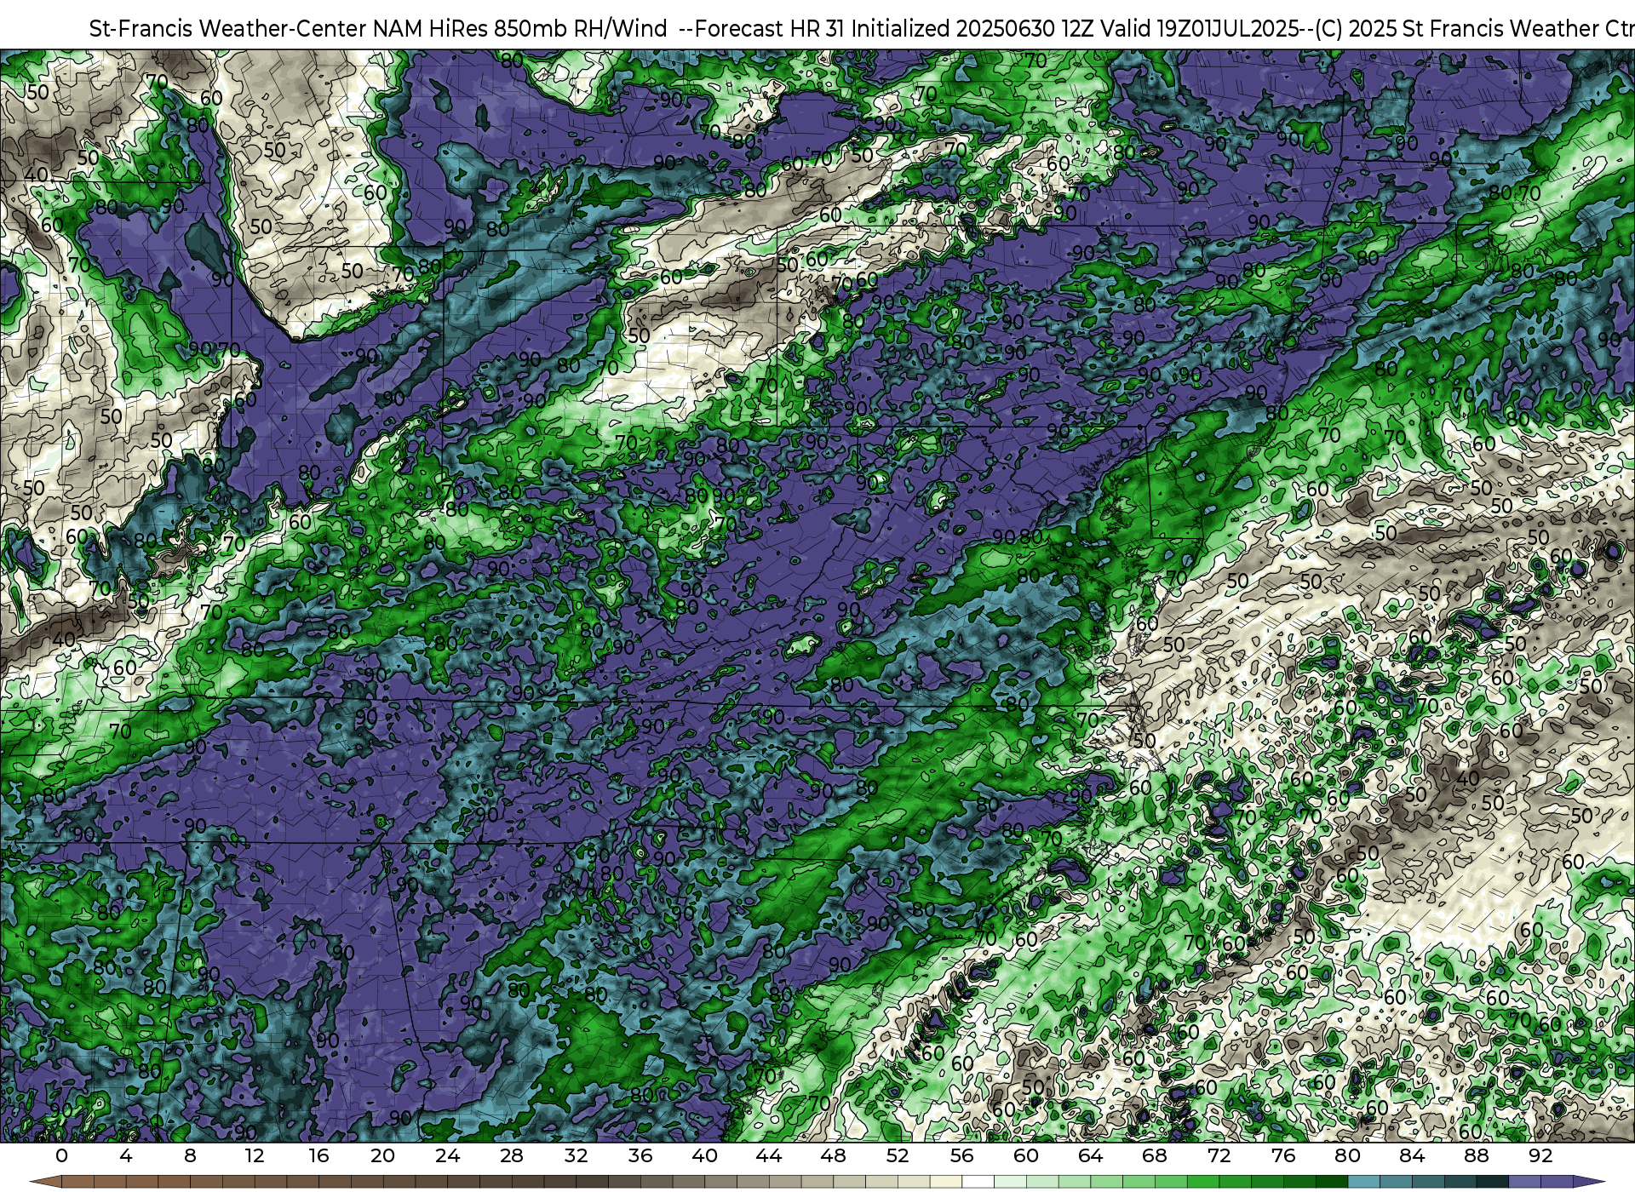
Task: Click the colorbar label '76'
Action: [x=1283, y=1155]
